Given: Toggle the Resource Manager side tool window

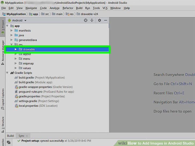Looking at the screenshot, I should [x=3, y=52].
